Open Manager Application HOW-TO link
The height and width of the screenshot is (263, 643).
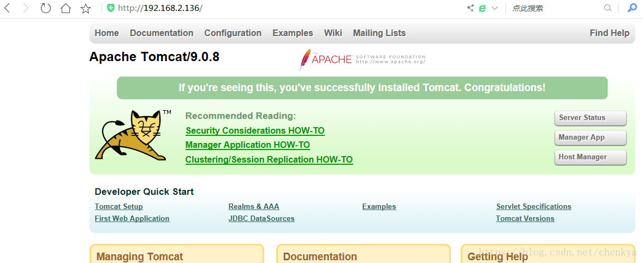coord(248,146)
